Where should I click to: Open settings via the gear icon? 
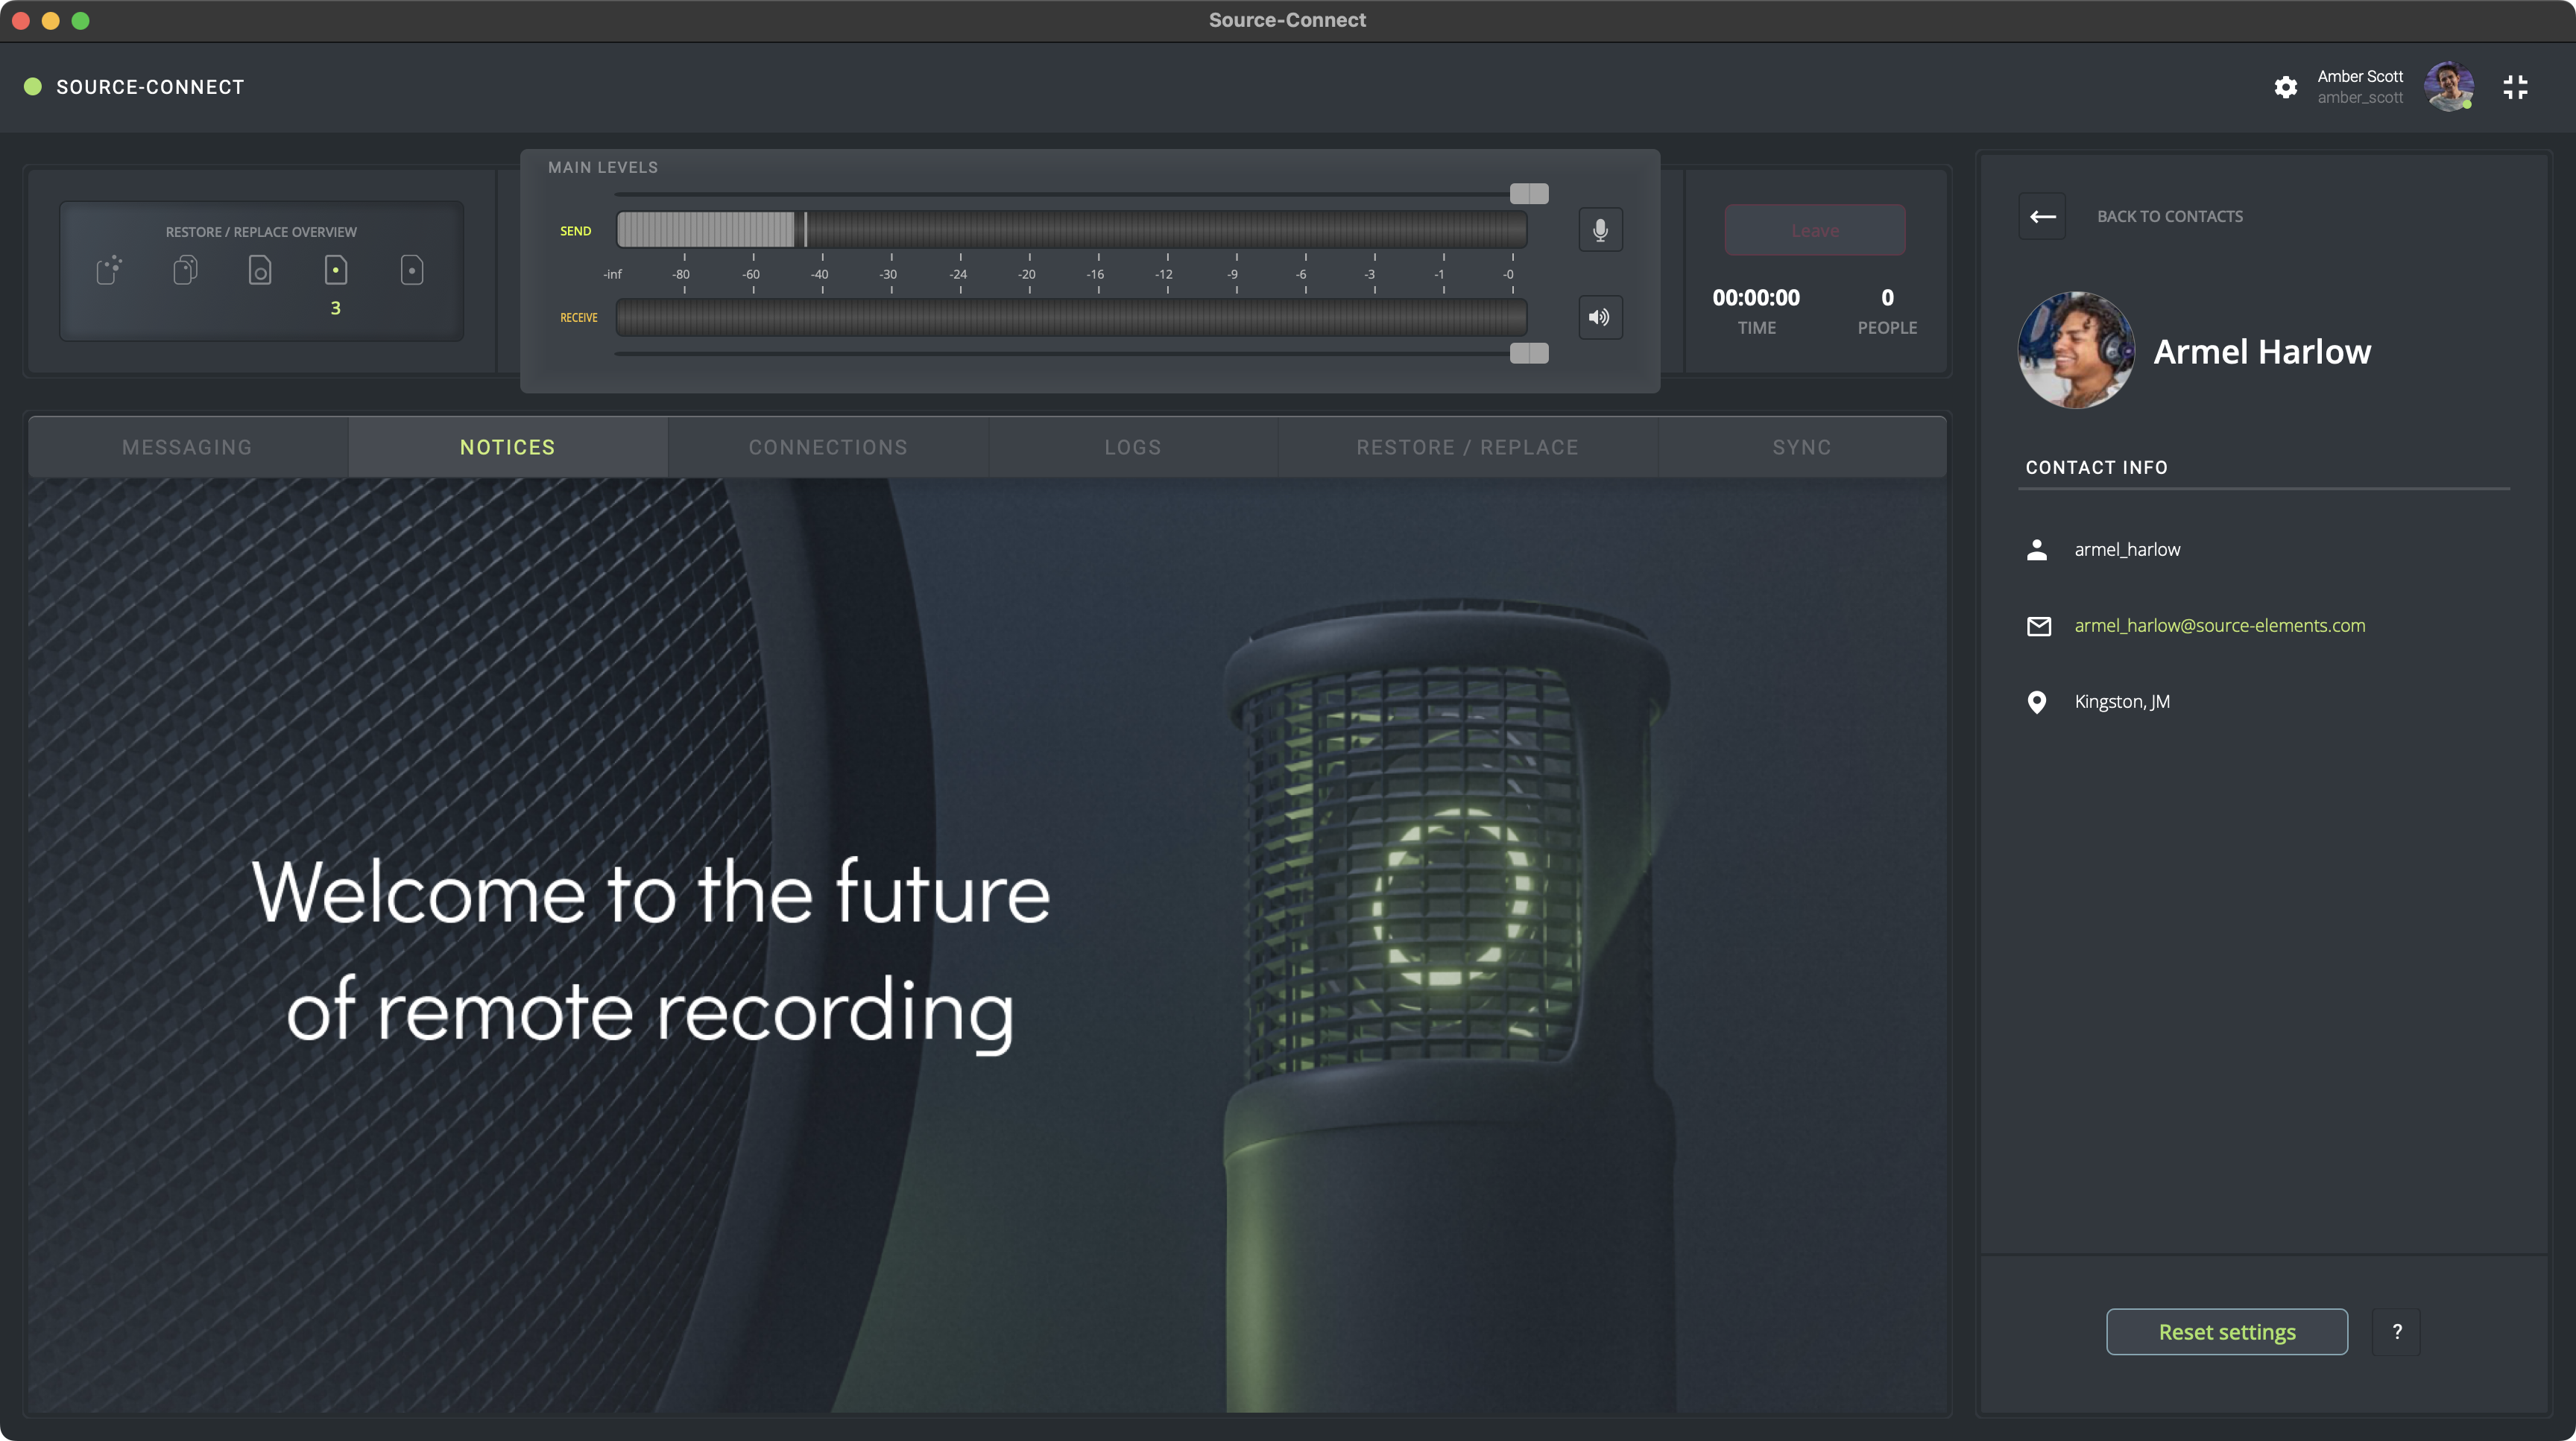(x=2285, y=87)
